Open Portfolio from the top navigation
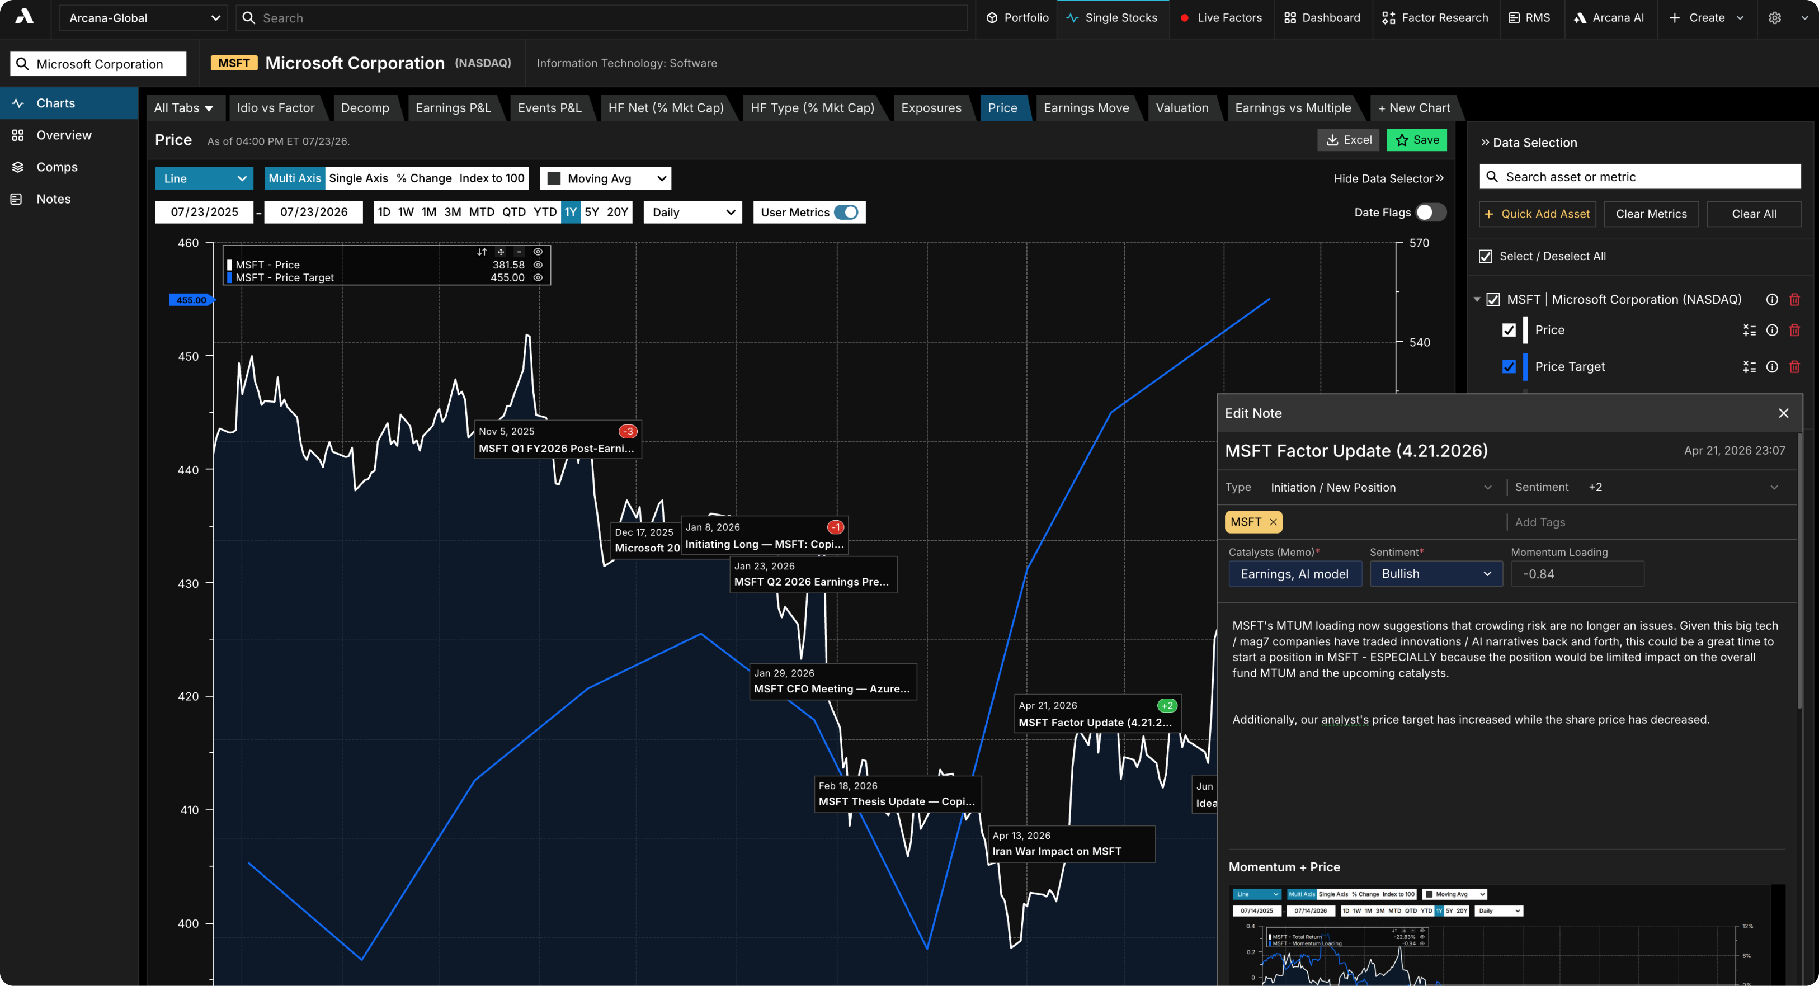 click(x=1017, y=18)
